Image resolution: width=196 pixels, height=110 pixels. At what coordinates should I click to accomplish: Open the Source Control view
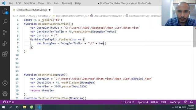point(5,32)
